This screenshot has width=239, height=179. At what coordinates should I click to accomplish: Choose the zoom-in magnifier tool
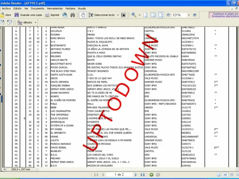134,15
